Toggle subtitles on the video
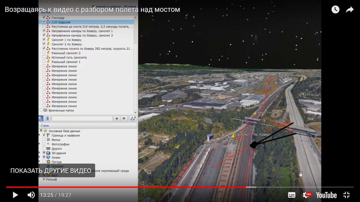 [x=292, y=195]
